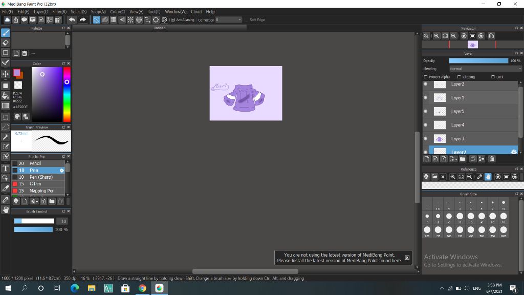The height and width of the screenshot is (295, 524).
Task: Open Google Chrome from the taskbar
Action: (142, 288)
